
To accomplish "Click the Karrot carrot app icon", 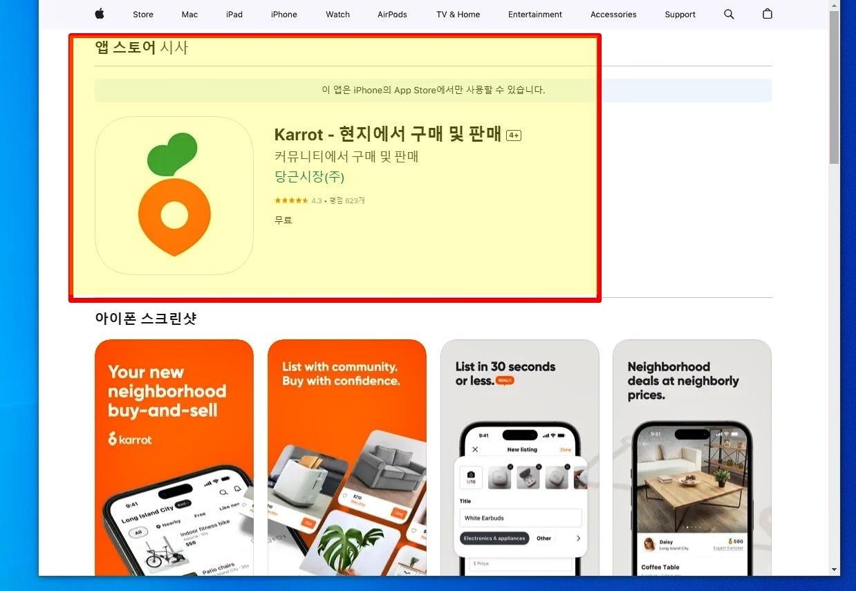I will 174,196.
